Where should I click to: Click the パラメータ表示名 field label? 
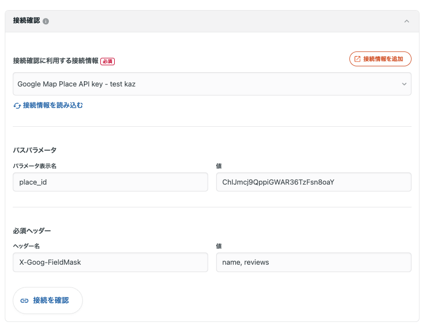coord(35,166)
